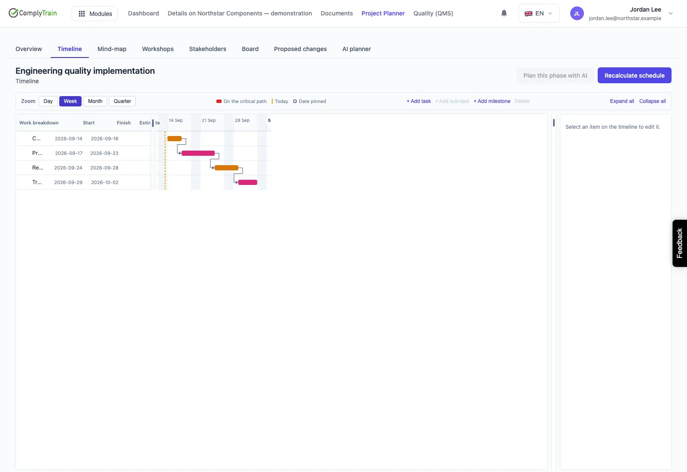Viewport: 687px width, 472px height.
Task: Expand the Jordan Lee account menu chevron
Action: tap(671, 13)
